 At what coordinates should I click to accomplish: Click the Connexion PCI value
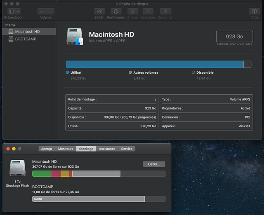247,117
